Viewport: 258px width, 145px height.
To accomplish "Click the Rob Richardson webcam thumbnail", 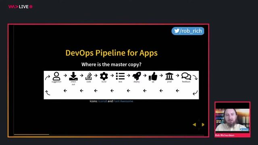I will 232,120.
